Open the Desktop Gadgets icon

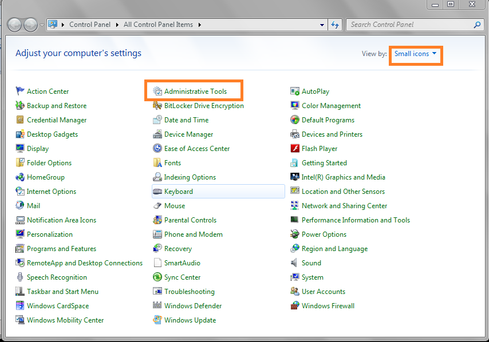(20, 134)
